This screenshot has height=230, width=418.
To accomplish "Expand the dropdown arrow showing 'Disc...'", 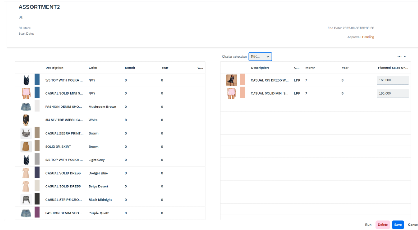I will click(267, 56).
